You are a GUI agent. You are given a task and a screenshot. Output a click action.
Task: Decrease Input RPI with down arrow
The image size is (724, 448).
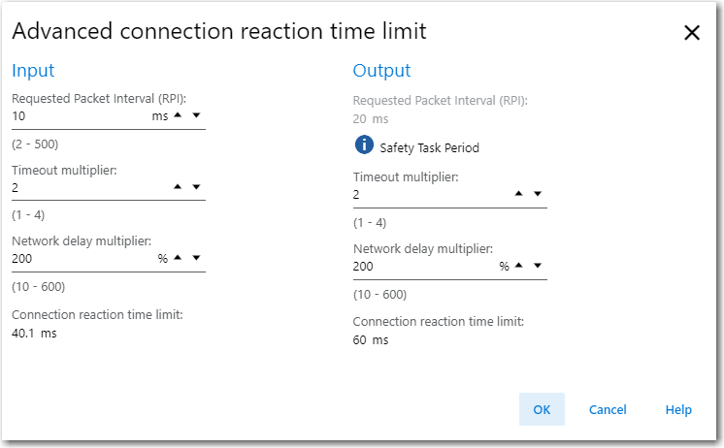[x=196, y=115]
